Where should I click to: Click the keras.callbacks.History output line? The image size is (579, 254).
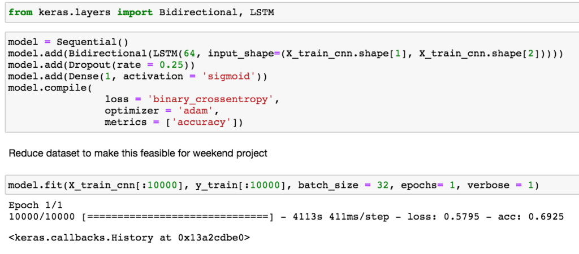tap(129, 238)
